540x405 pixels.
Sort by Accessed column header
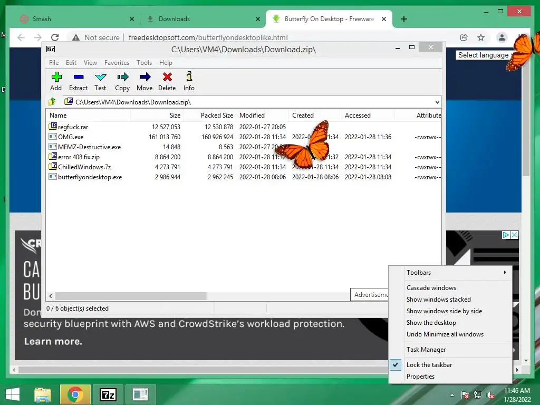click(368, 115)
